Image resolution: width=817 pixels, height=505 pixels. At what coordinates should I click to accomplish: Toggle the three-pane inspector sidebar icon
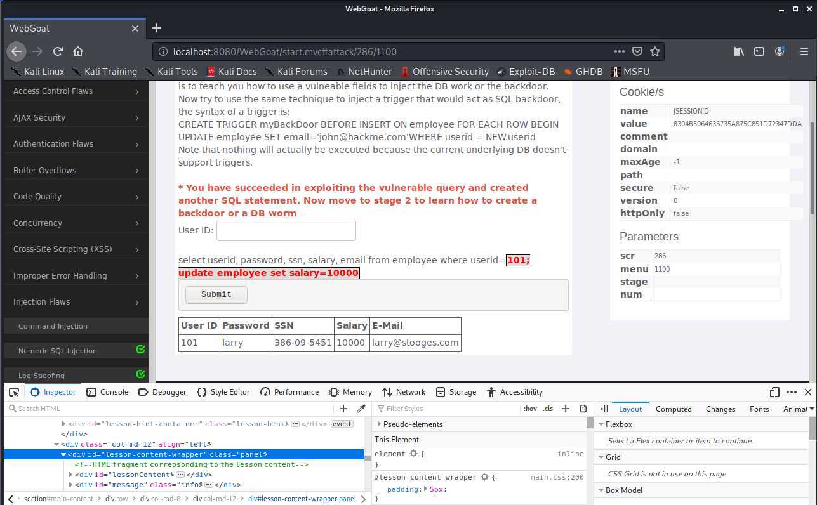[603, 409]
